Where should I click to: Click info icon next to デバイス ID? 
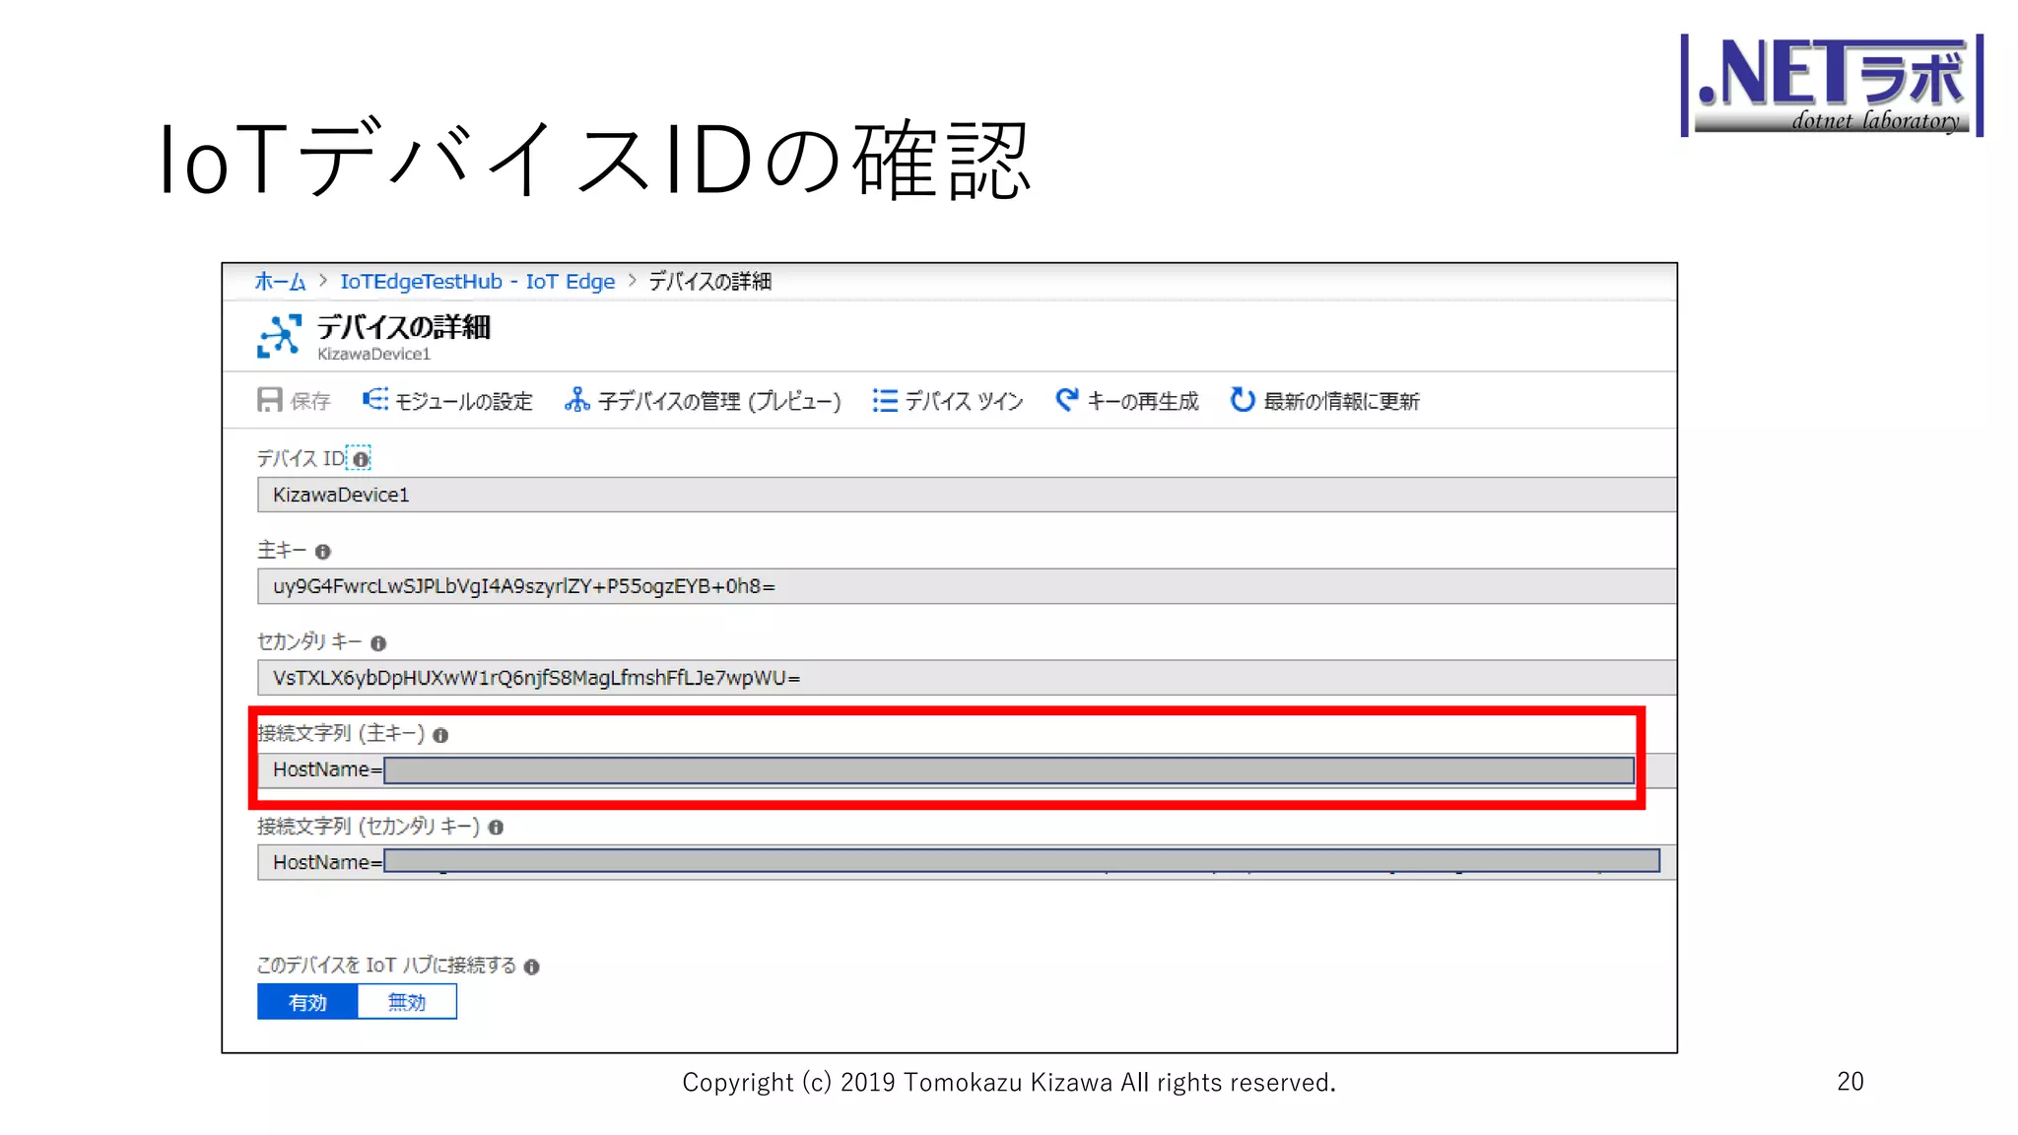click(x=361, y=459)
